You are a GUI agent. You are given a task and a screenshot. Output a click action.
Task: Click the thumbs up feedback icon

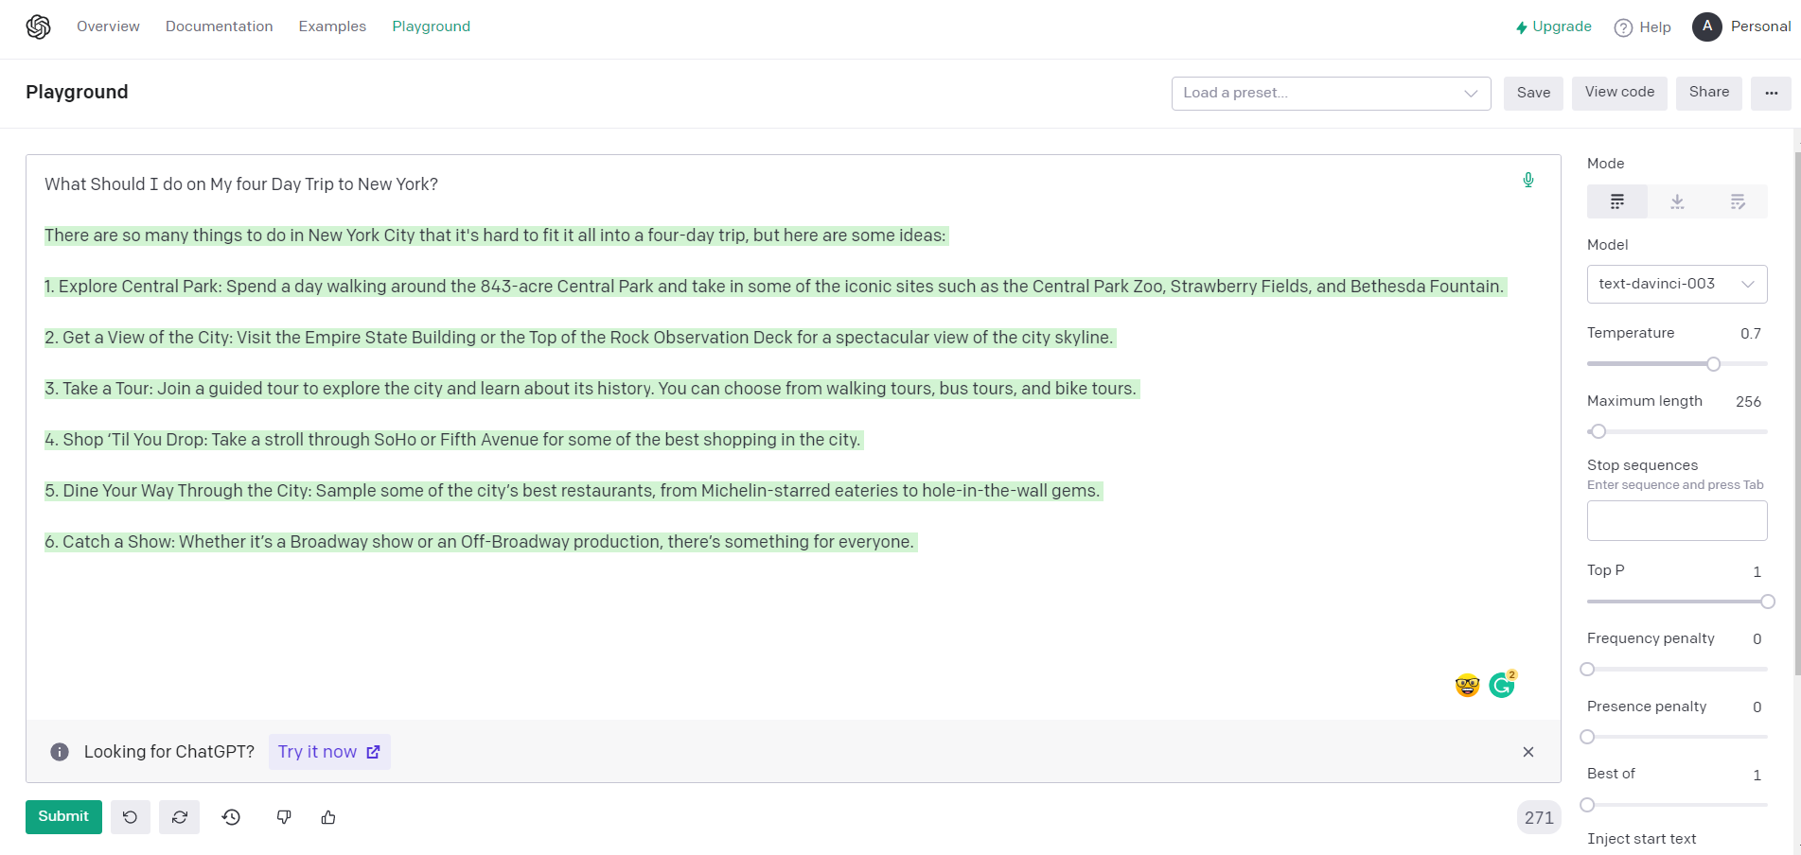tap(328, 817)
